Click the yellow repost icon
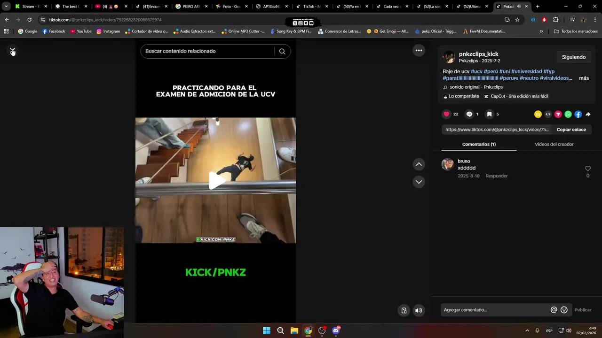This screenshot has height=338, width=602. [538, 114]
